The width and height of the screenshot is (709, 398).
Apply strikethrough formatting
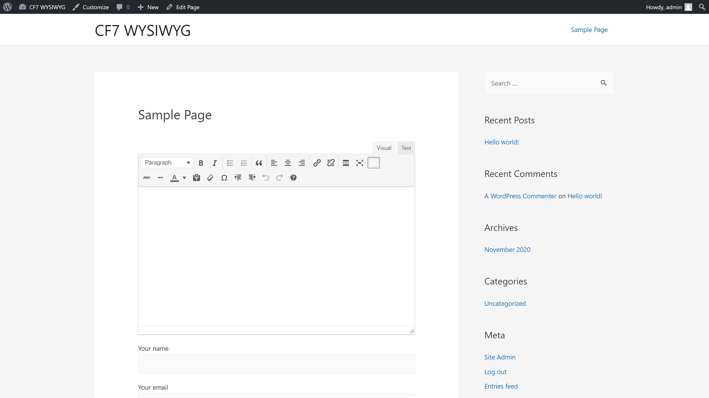pos(147,177)
